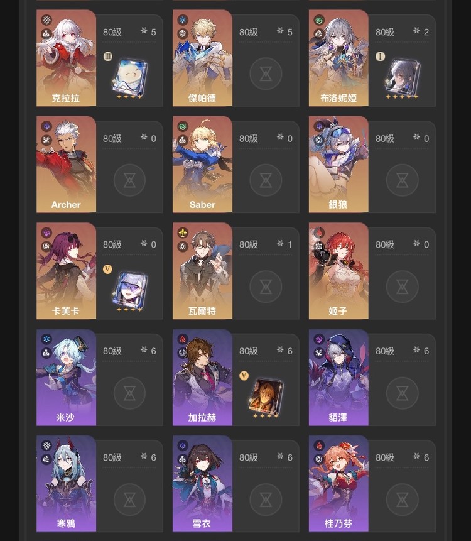Open Clara's equipped light cone icon
The height and width of the screenshot is (541, 471).
(129, 77)
